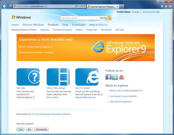Minimize the browser window

click(x=159, y=2)
